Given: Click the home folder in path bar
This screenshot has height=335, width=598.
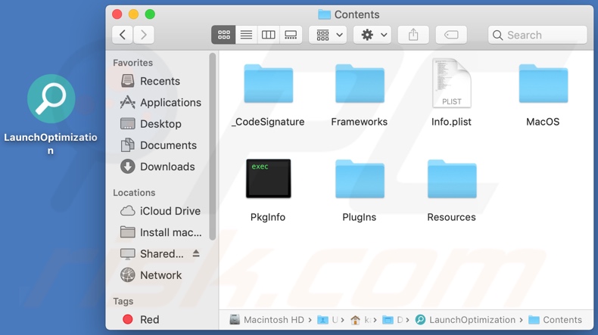Looking at the screenshot, I should [x=360, y=320].
